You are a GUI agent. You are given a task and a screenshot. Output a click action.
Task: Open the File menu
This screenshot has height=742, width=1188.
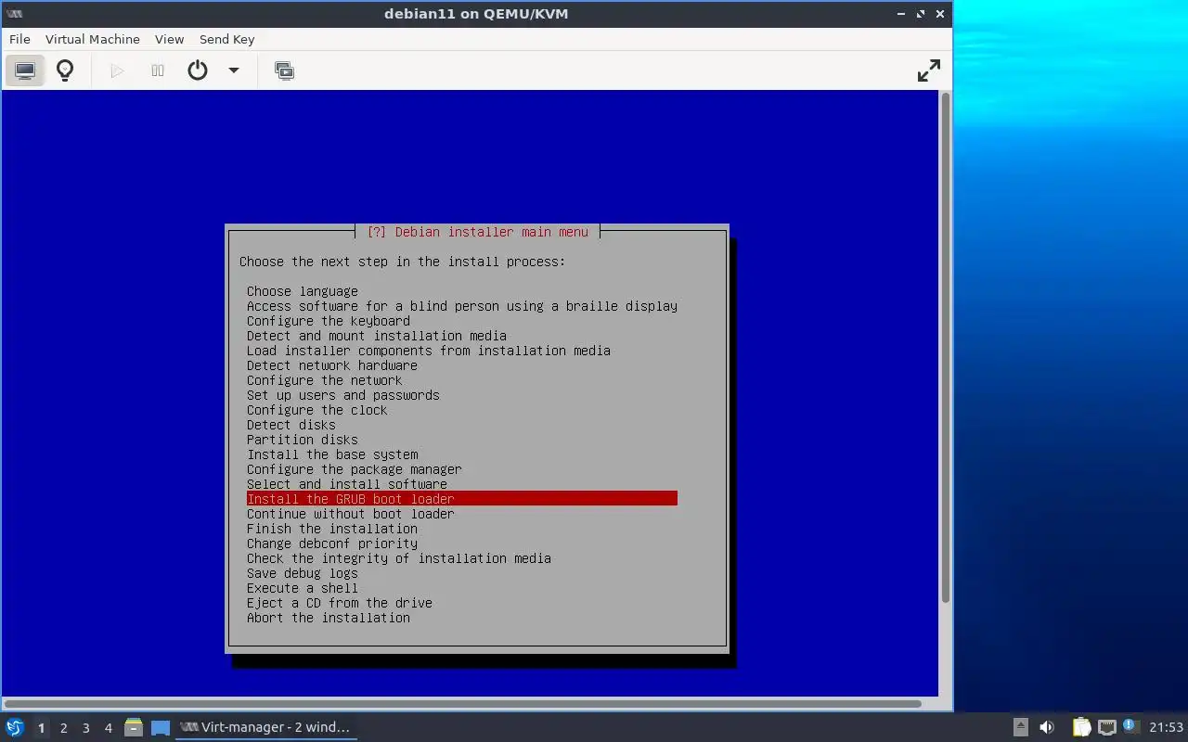point(19,39)
